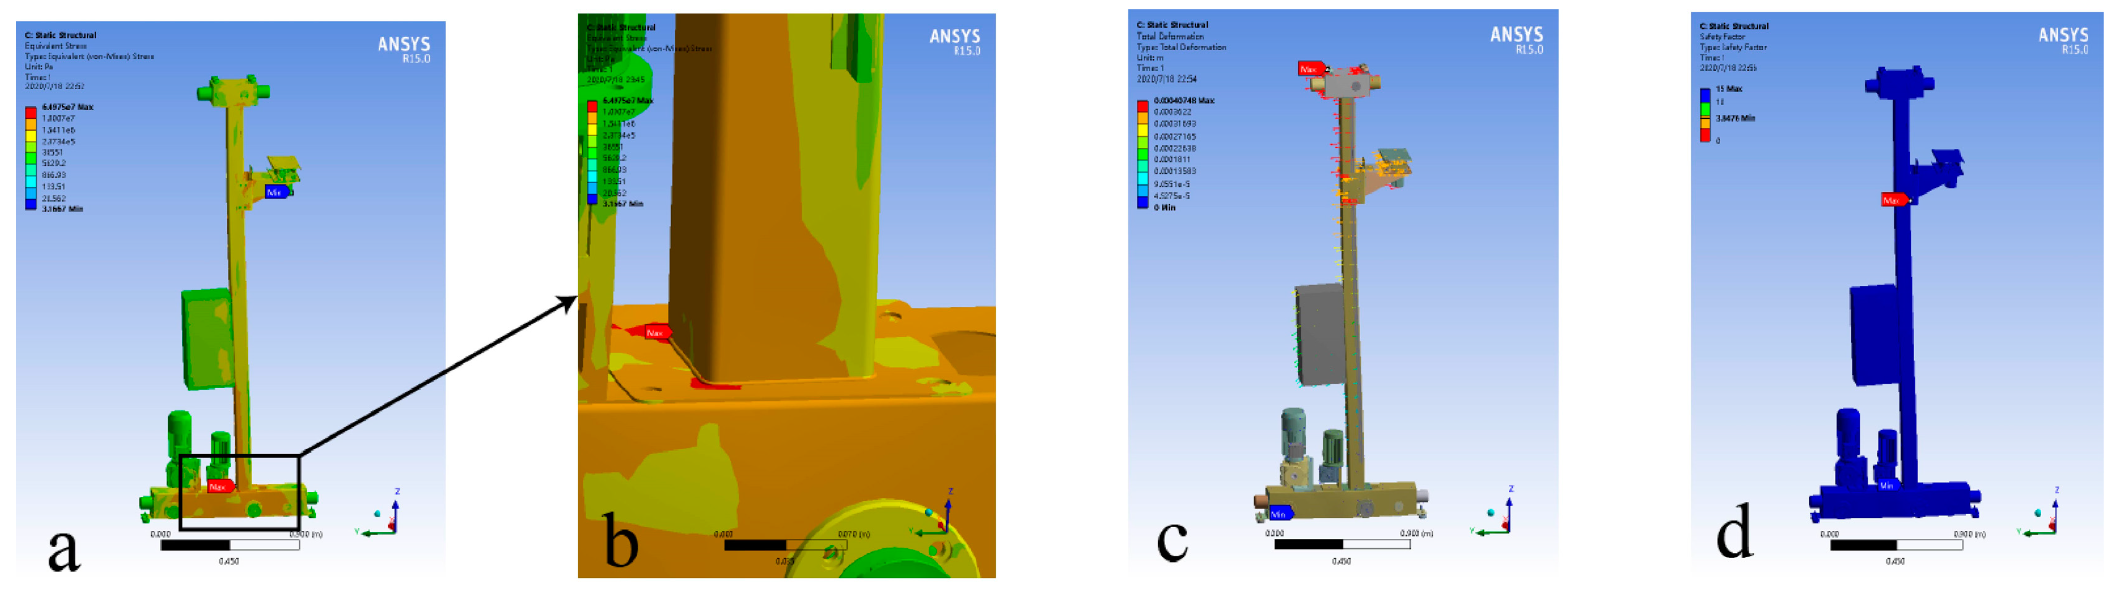Click the '6.4975e7 Max' legend value in the first plot
This screenshot has height=594, width=2118.
coord(68,106)
